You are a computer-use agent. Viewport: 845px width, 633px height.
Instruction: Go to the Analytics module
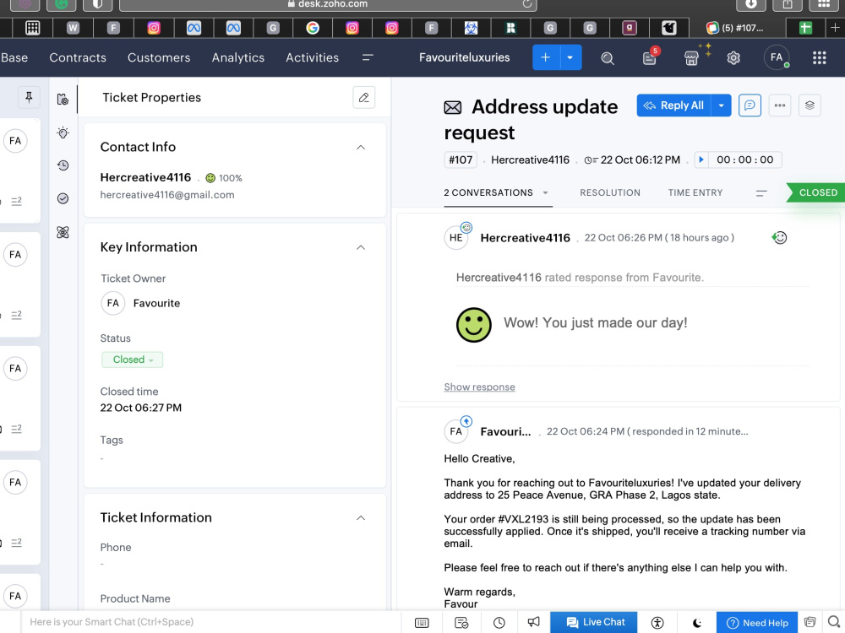237,57
